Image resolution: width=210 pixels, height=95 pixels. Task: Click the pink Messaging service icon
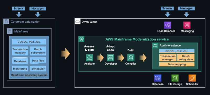tap(187, 25)
